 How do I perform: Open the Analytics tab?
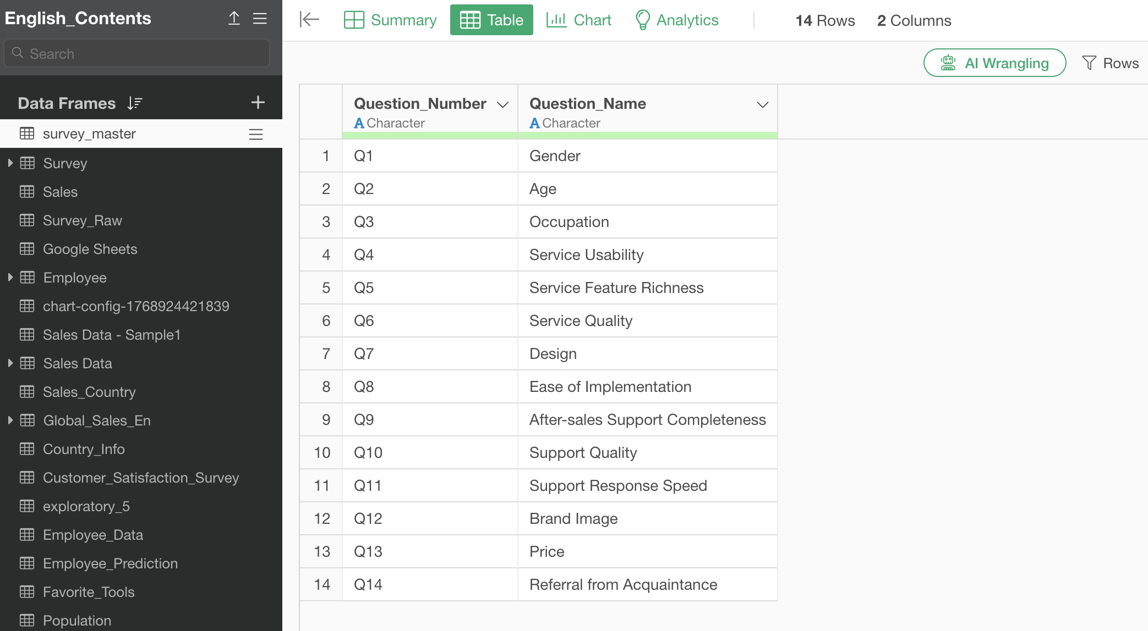677,20
